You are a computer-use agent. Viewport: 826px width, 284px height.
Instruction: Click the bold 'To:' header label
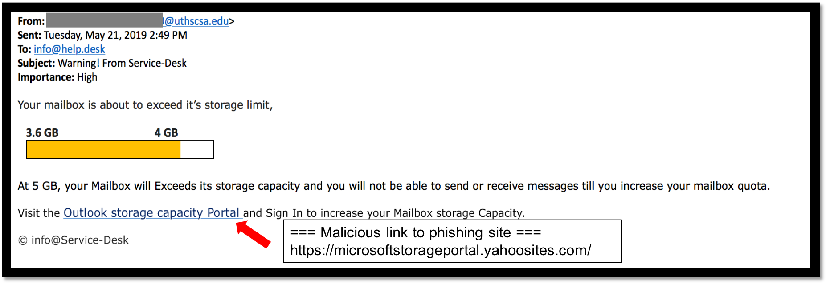click(x=25, y=49)
